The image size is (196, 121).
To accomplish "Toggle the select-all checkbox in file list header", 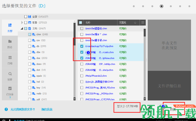I will point(81,23).
